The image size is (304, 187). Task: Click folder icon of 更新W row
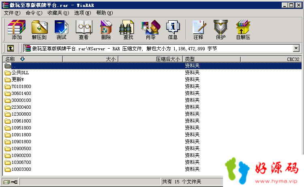pos(8,80)
